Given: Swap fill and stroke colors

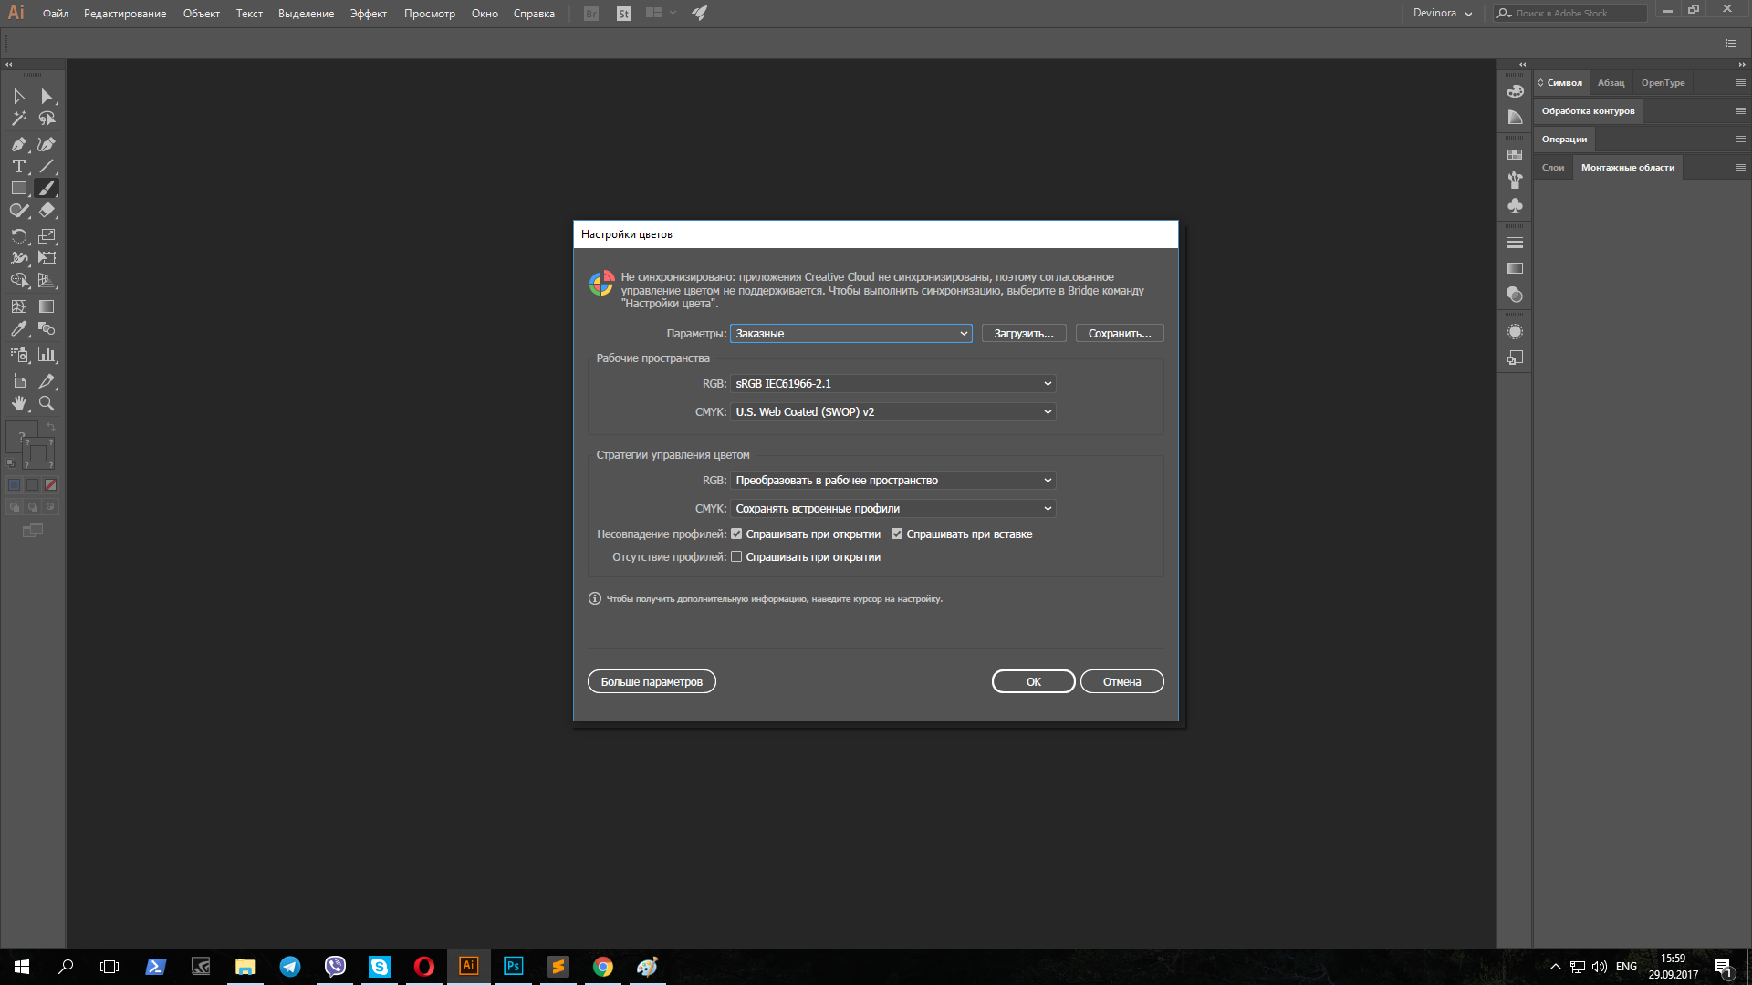Looking at the screenshot, I should (51, 427).
